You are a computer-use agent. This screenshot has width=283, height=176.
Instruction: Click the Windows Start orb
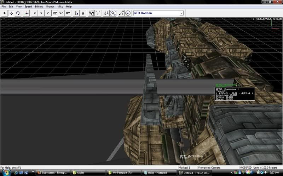(6, 173)
